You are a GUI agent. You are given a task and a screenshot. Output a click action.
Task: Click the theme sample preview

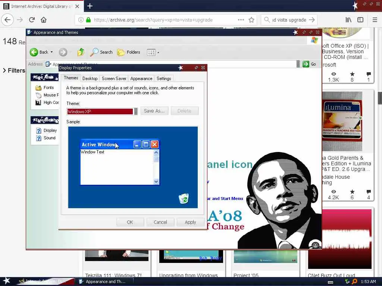[133, 167]
